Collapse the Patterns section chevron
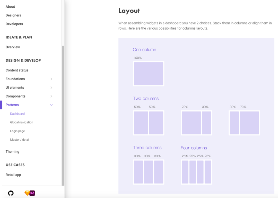Viewport: 278px width, 198px height. [51, 105]
